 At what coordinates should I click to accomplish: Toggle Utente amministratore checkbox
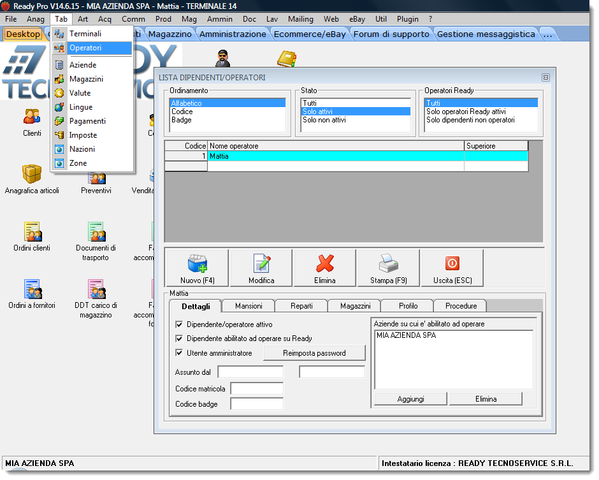point(179,353)
